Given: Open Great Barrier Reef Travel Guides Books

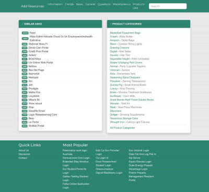Looking at the screenshot, I should [x=132, y=100].
